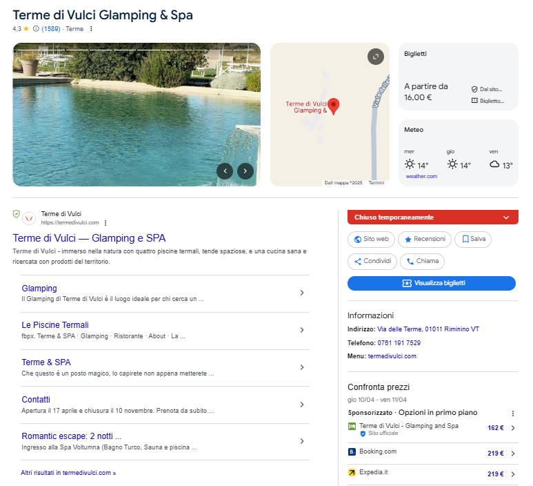Click the yellow star rating icon
This screenshot has width=533, height=486.
26,29
